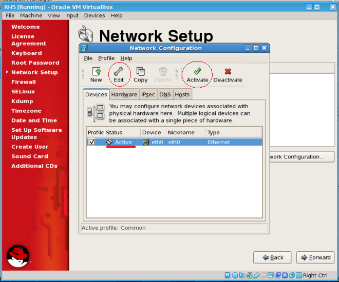Click the shared folders status icon
The image size is (339, 282).
click(263, 275)
